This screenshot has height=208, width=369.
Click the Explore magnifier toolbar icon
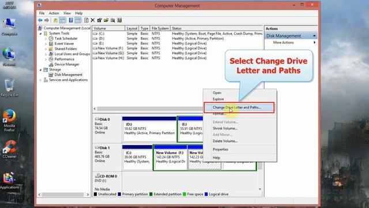point(113,20)
